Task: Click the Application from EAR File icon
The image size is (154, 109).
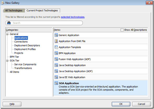Action: click(56, 41)
